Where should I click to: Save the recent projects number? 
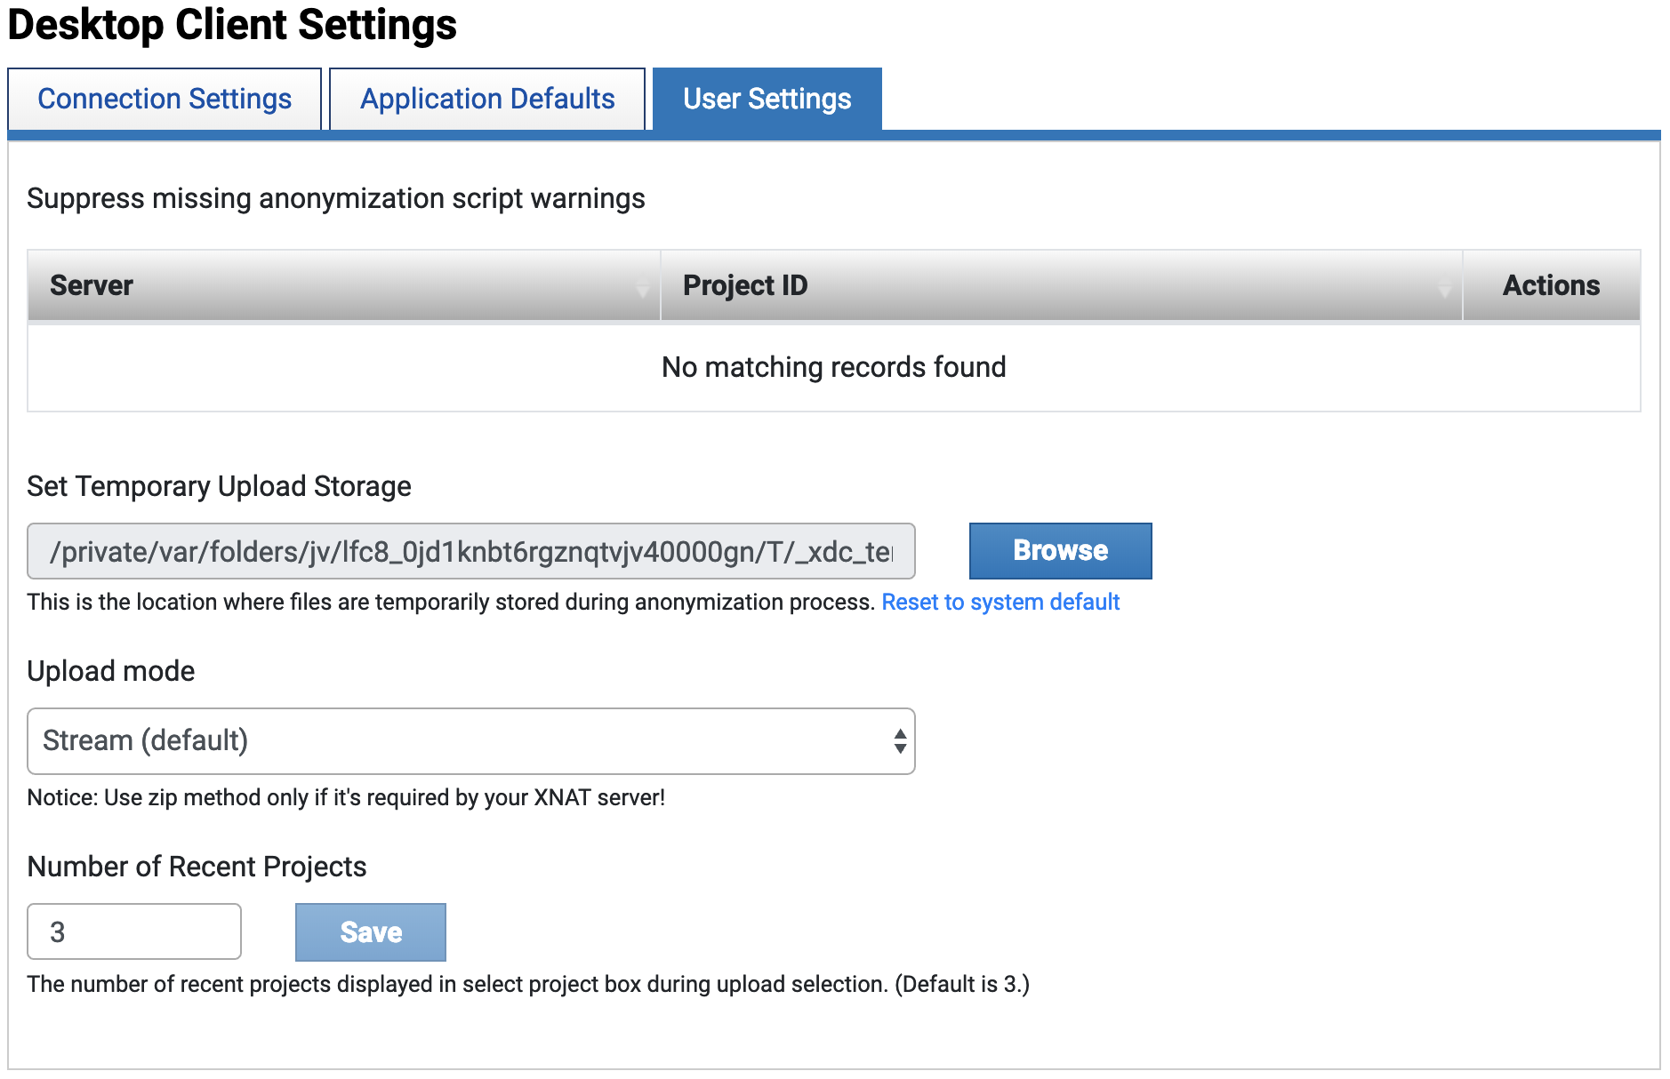(x=371, y=932)
